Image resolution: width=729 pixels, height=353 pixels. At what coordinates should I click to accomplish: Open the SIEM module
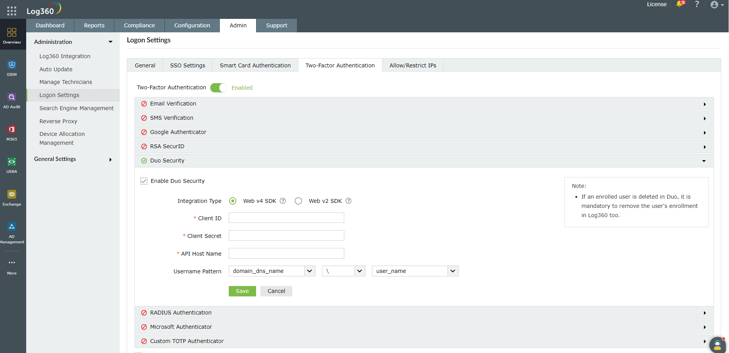[12, 69]
